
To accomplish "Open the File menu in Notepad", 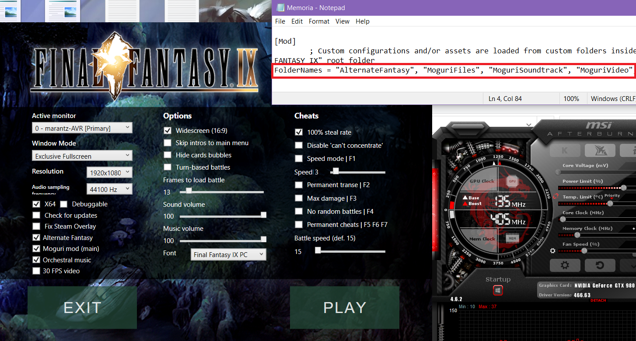I will point(280,21).
